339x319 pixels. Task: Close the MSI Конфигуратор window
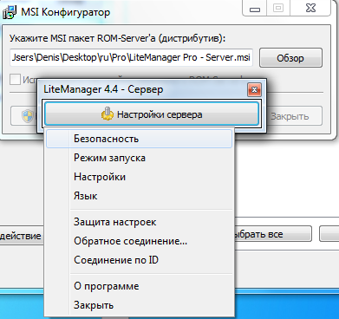coord(310,9)
